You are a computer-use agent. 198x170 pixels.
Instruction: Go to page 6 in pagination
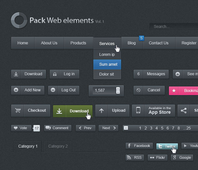point(168,128)
